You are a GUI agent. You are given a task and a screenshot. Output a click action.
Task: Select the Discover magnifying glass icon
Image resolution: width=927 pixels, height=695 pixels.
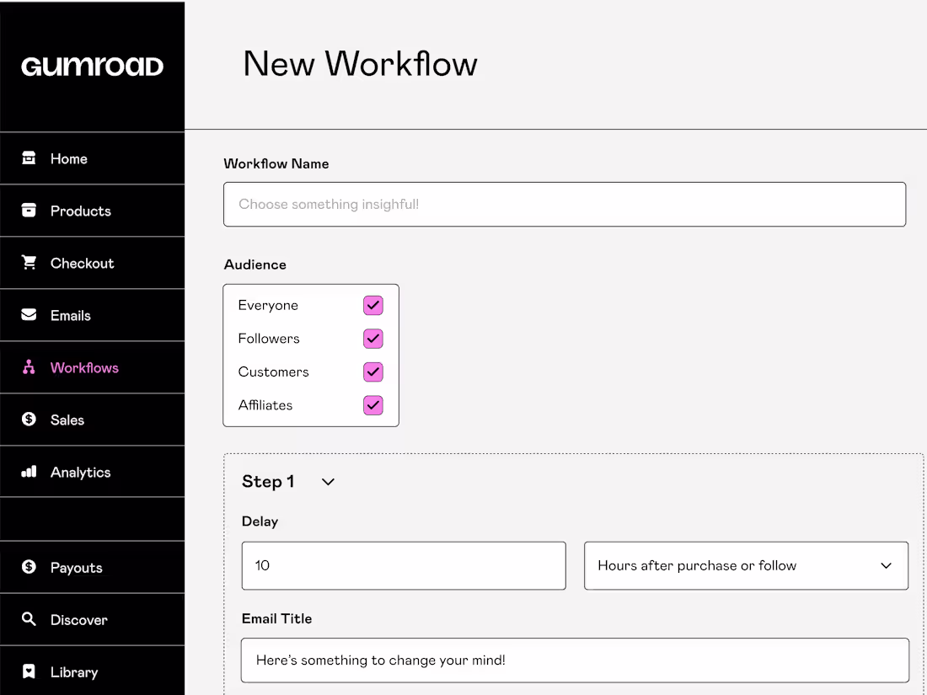[28, 619]
